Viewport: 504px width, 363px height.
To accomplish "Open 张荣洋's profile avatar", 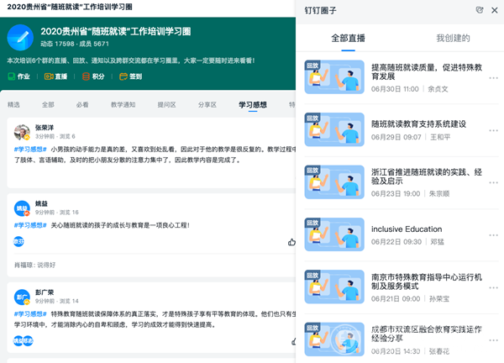I will point(22,132).
